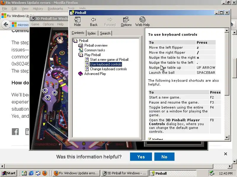Click the notepad quick launch icon
Image resolution: width=237 pixels, height=177 pixels.
click(24, 173)
